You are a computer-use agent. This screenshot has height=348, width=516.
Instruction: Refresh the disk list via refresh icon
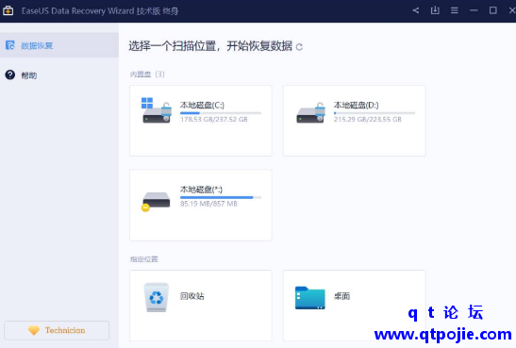point(299,47)
